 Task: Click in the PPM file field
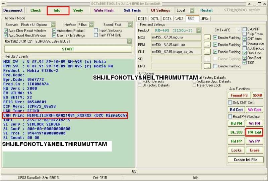[176, 45]
